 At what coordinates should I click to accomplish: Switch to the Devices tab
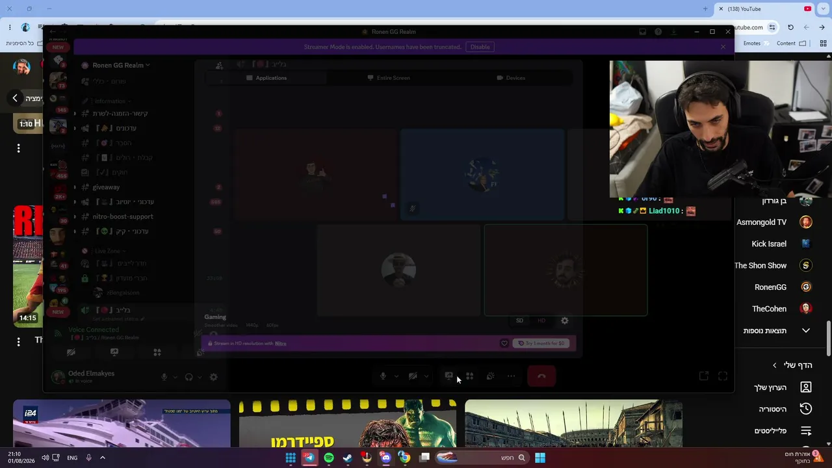(x=511, y=78)
